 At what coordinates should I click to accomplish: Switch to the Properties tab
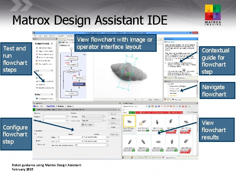169,78
